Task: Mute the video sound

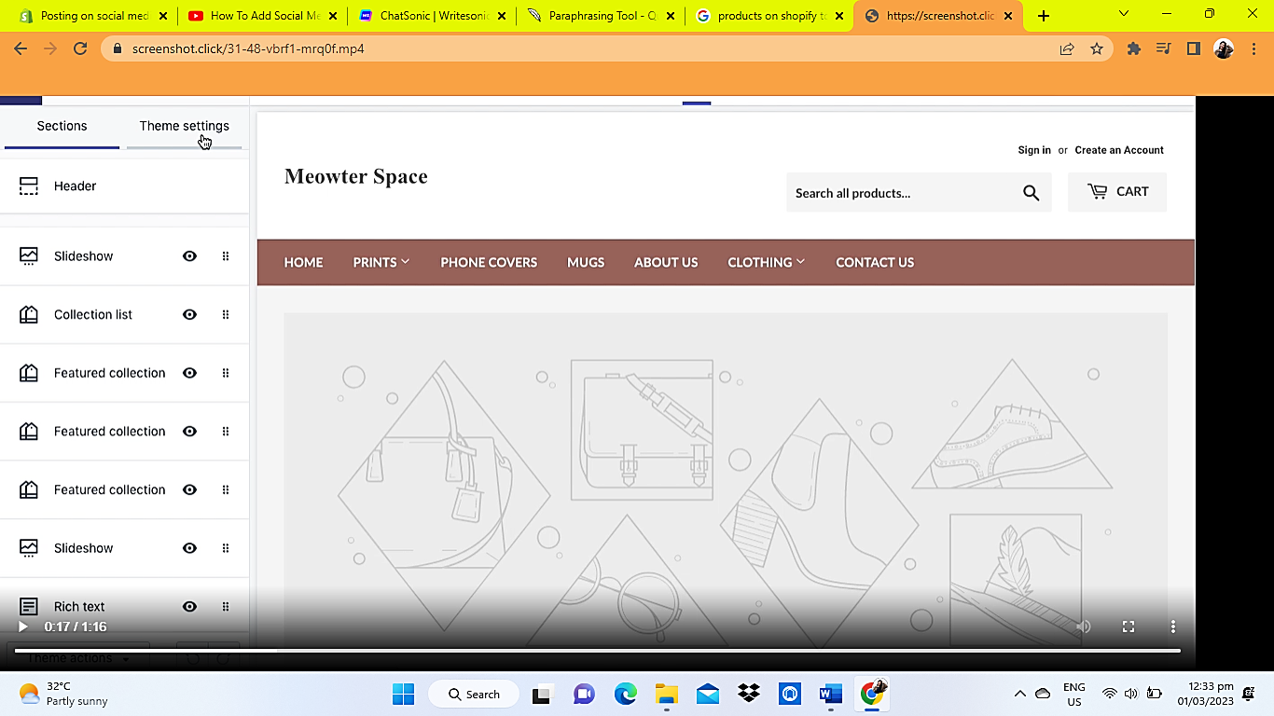Action: click(1083, 626)
